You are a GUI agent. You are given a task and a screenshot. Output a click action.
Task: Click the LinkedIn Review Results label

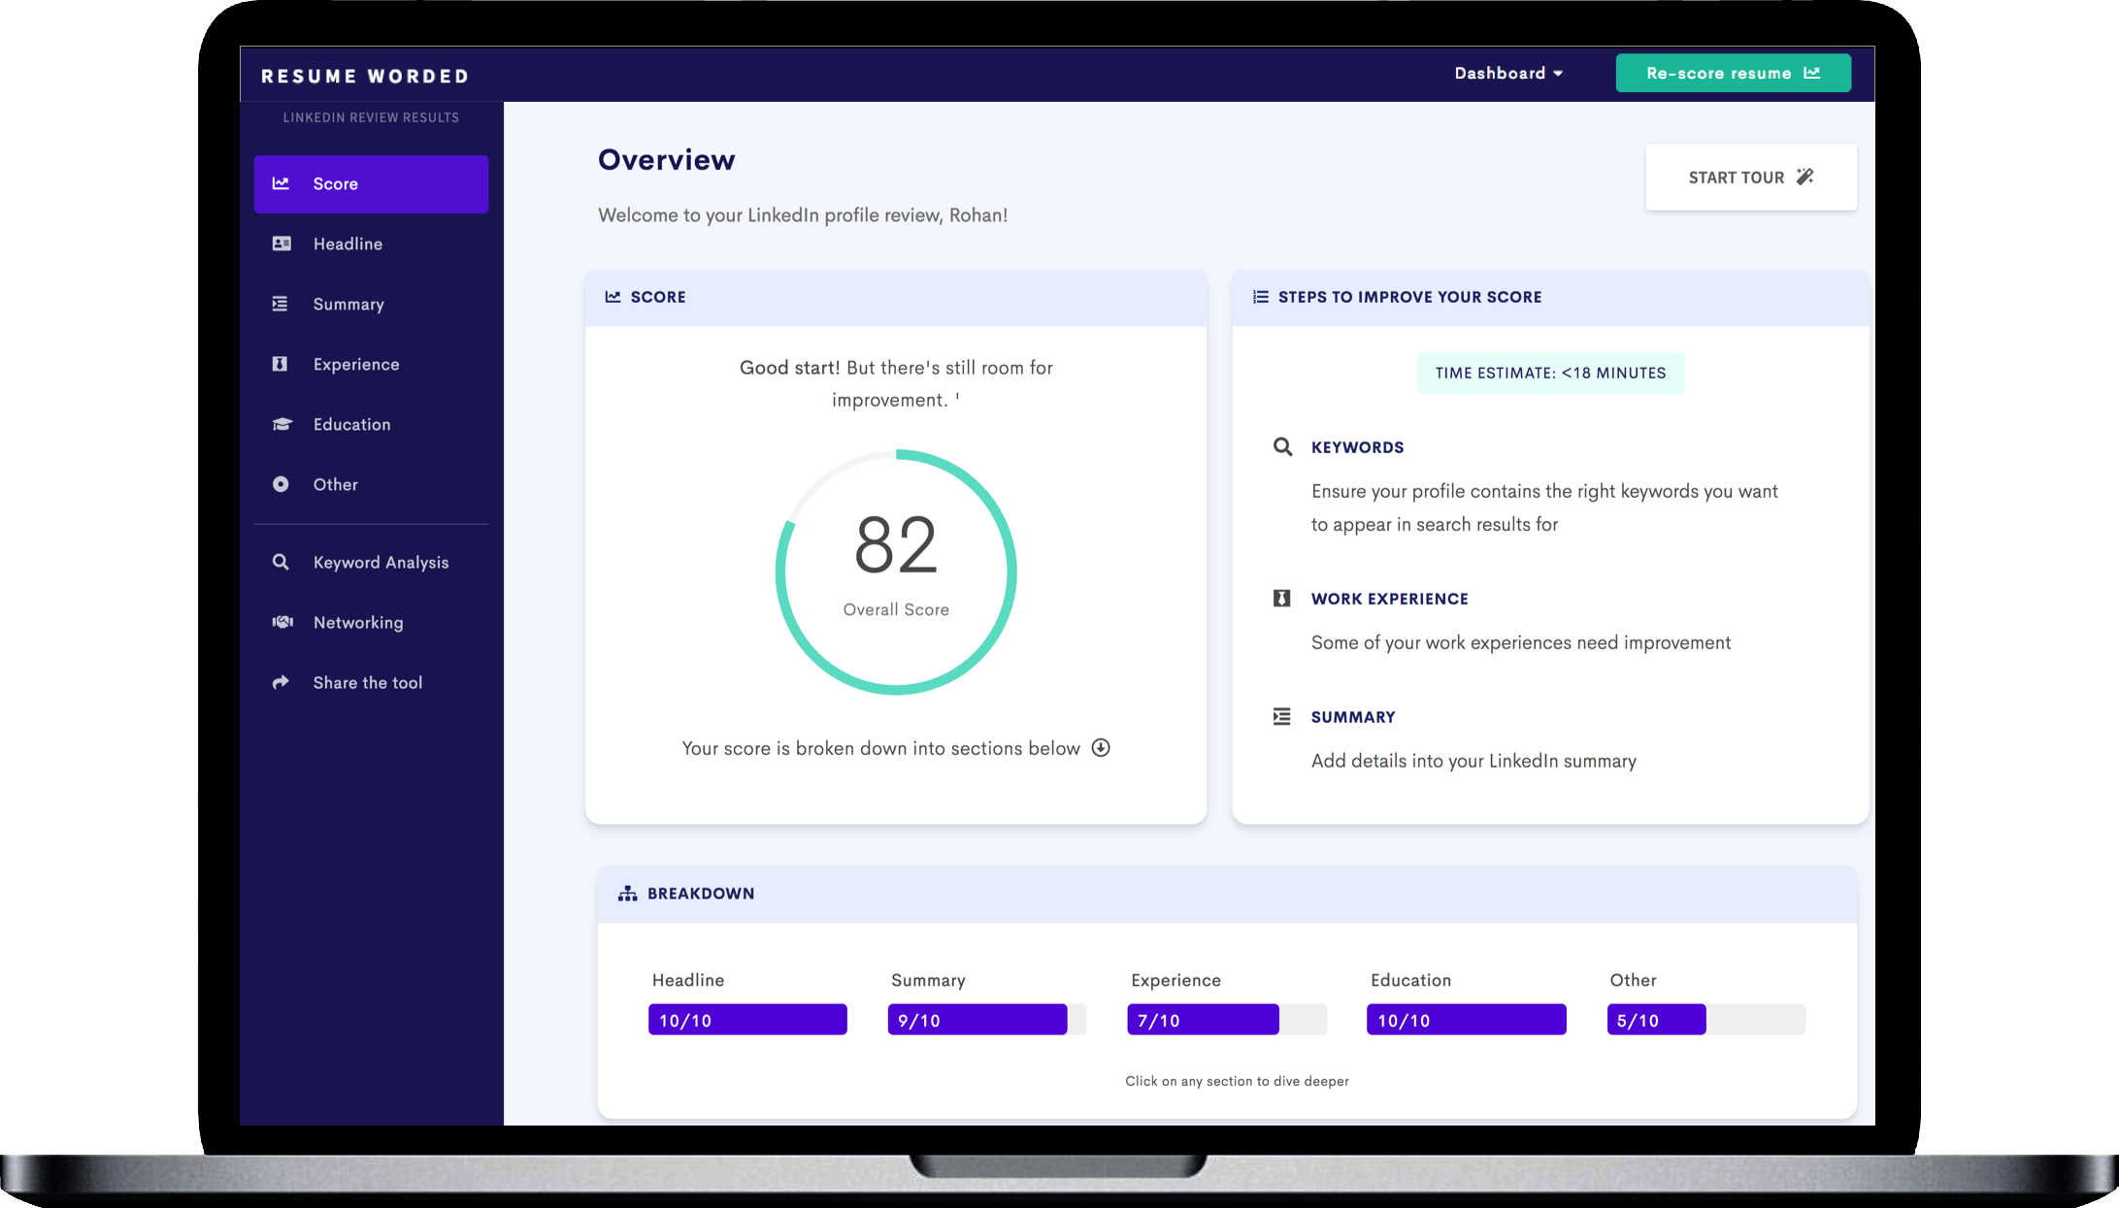376,116
